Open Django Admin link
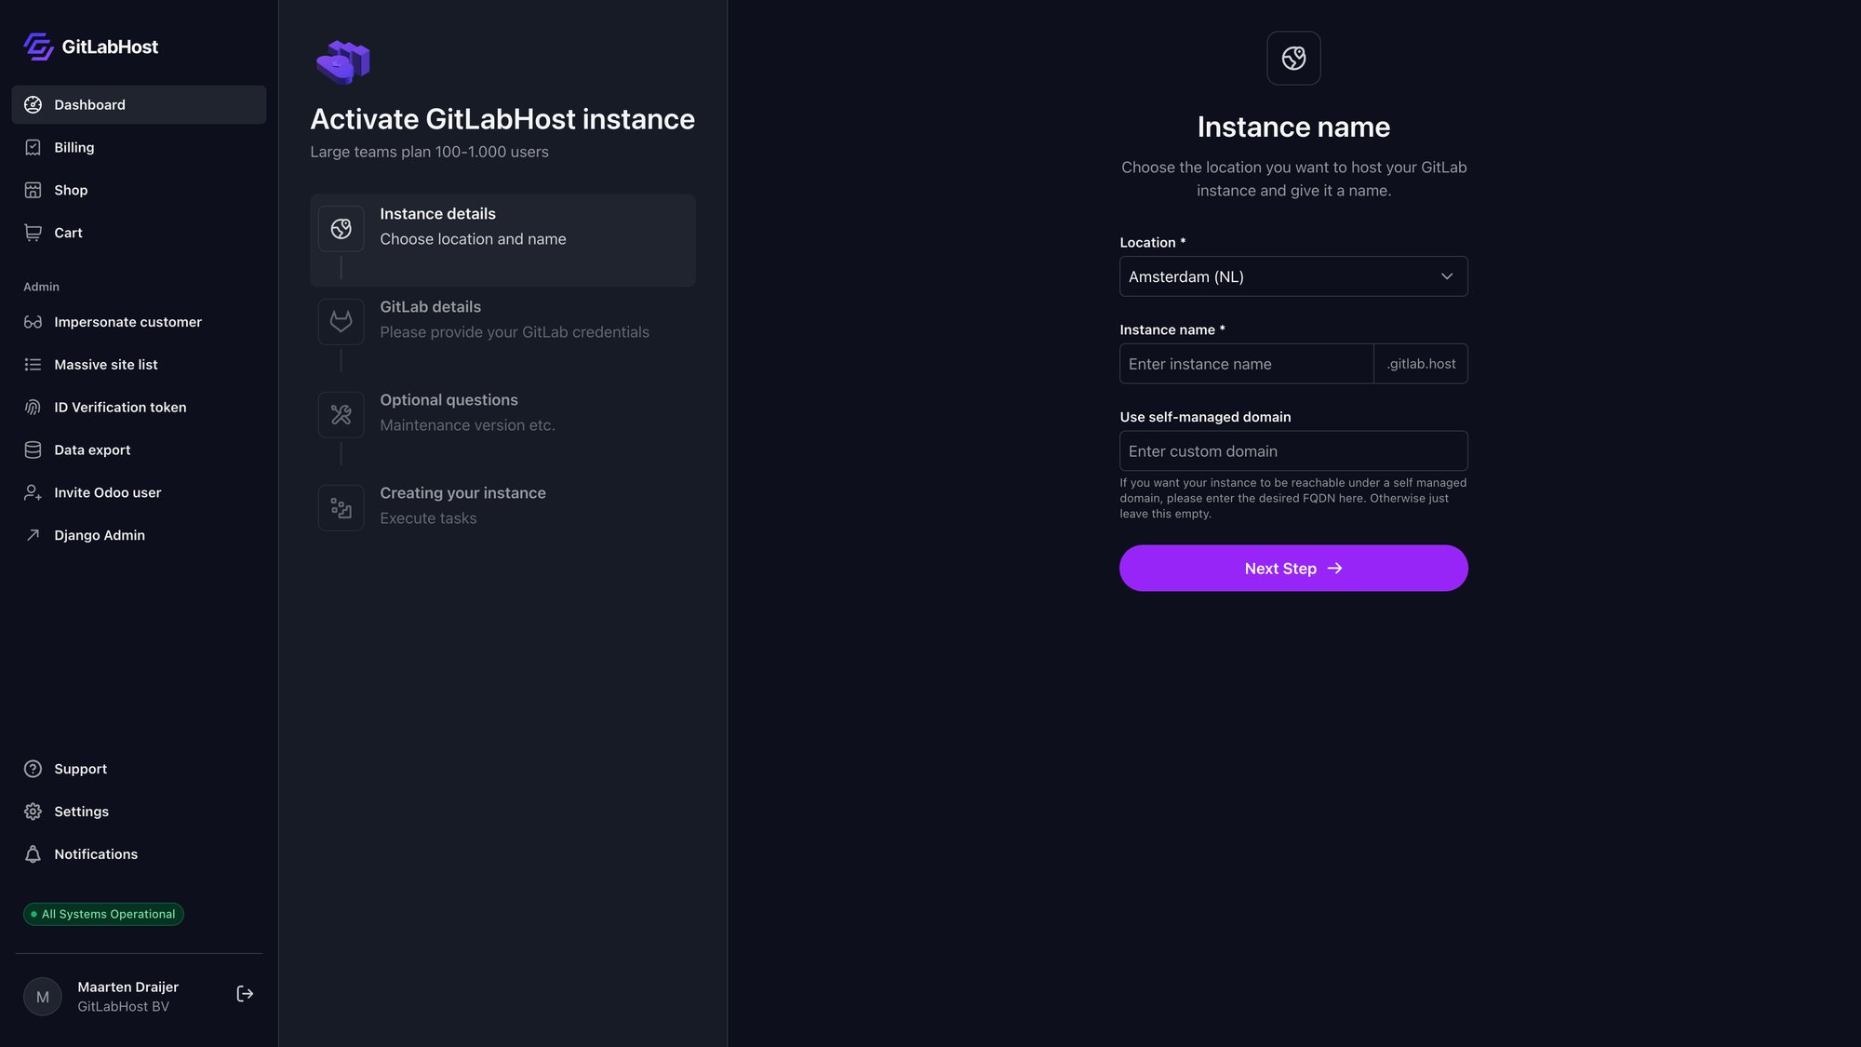The width and height of the screenshot is (1861, 1047). tap(99, 535)
